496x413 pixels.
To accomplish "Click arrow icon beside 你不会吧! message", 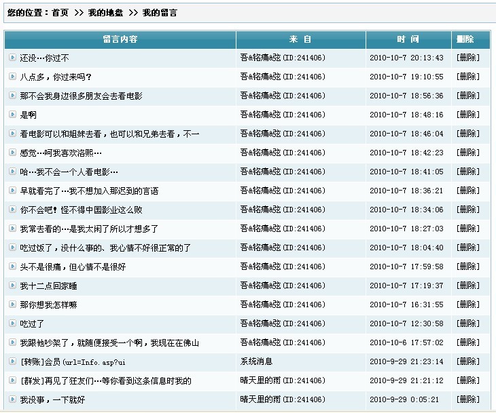I will point(12,210).
